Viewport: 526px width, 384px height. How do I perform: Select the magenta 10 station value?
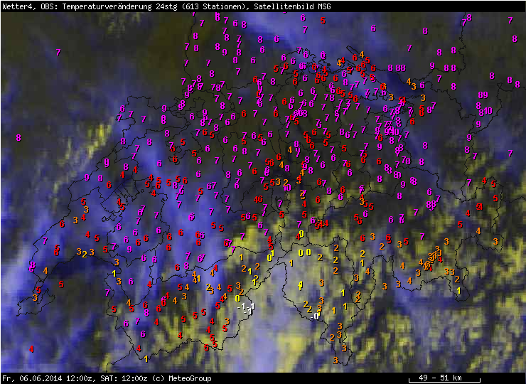488,111
